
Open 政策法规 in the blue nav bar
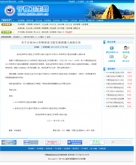30,20
